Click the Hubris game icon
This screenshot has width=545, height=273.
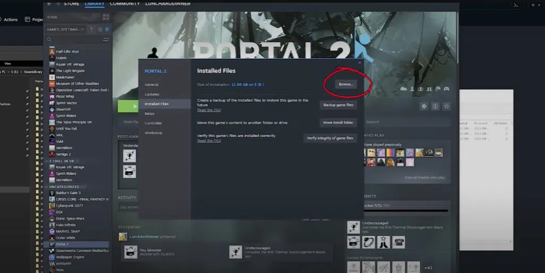52,58
